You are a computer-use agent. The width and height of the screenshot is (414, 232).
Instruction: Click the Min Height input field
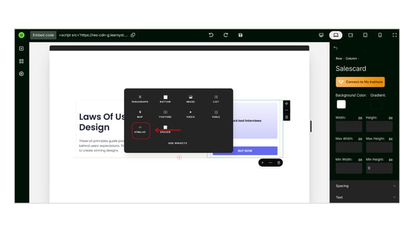[x=379, y=169]
